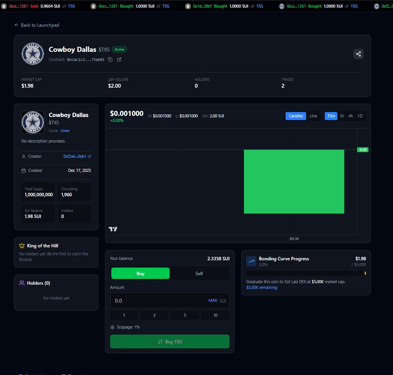Open contract in explorer icon

tap(119, 59)
